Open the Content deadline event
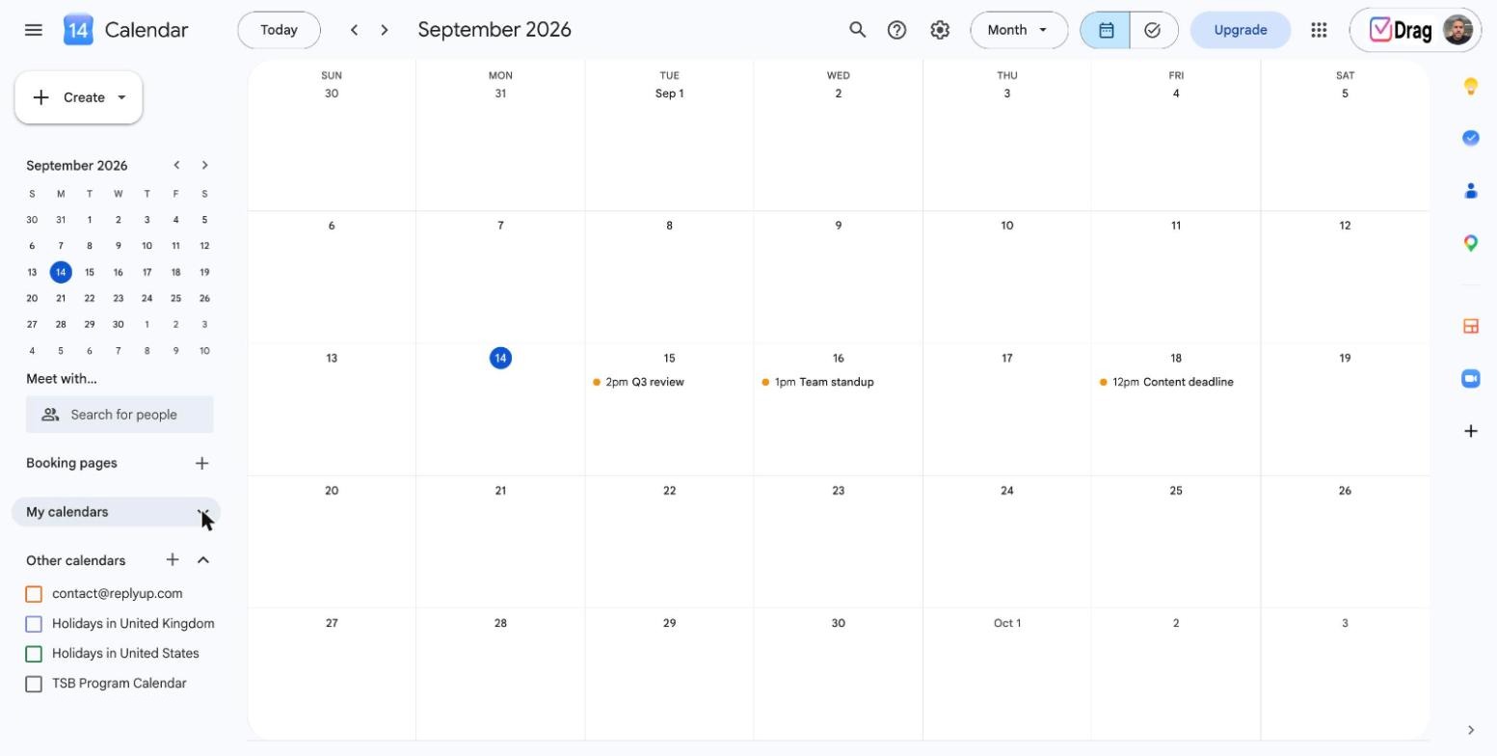 point(1175,383)
